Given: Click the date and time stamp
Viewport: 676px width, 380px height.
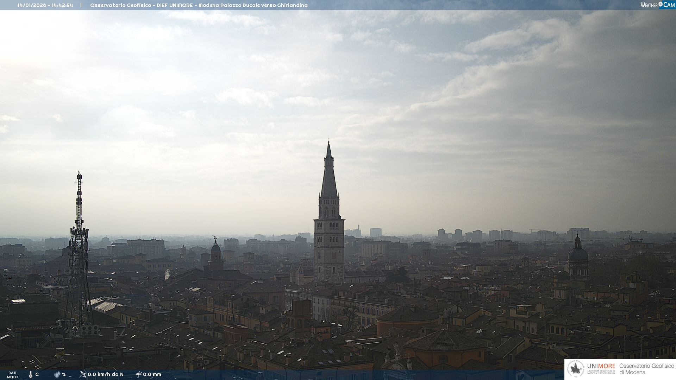Looking at the screenshot, I should pyautogui.click(x=45, y=5).
